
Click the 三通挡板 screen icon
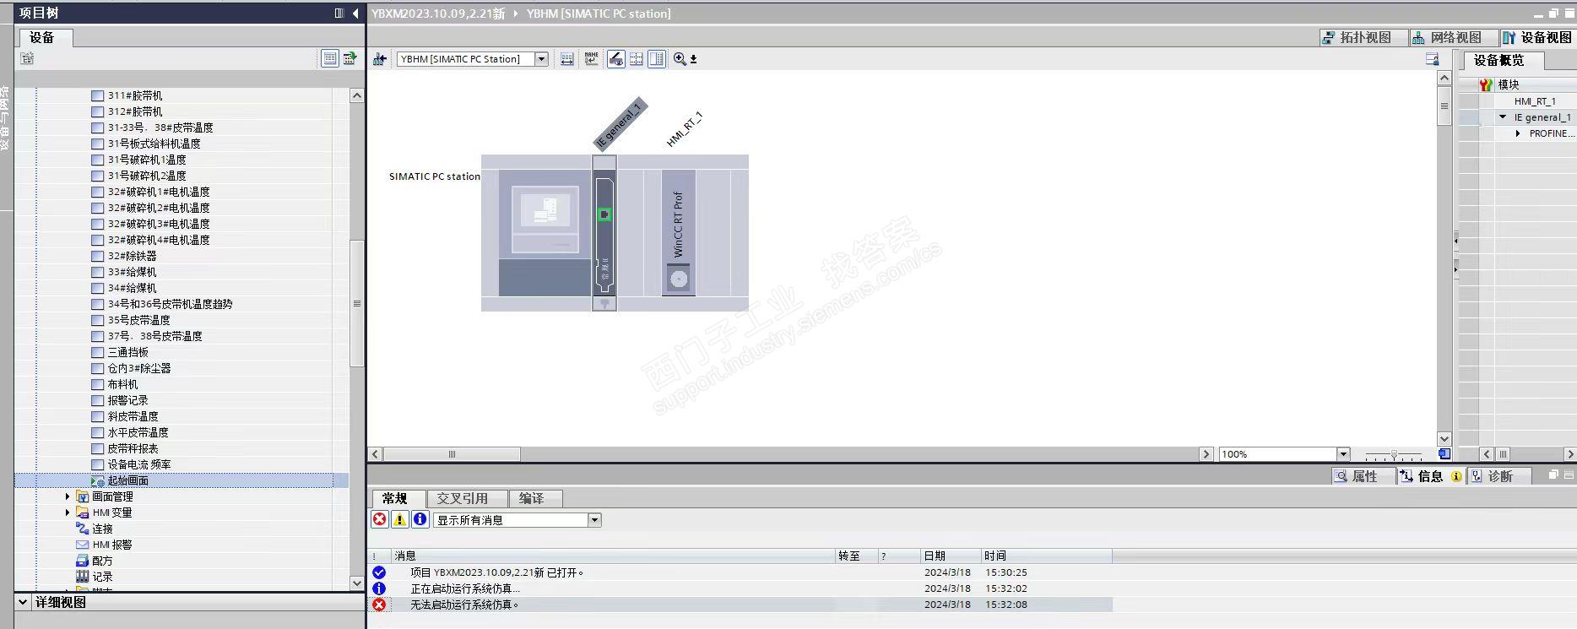(x=97, y=352)
